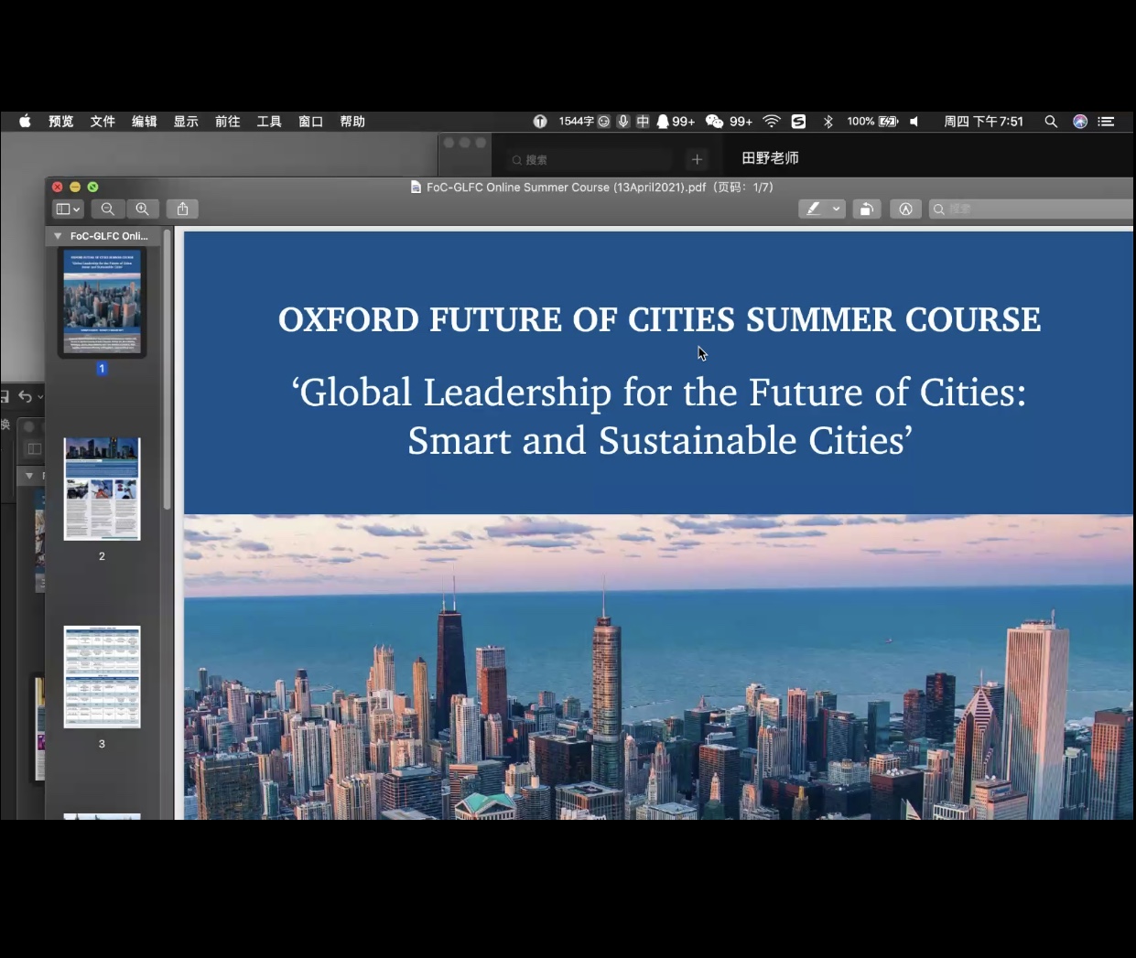Click the plus button beside background search

(697, 159)
